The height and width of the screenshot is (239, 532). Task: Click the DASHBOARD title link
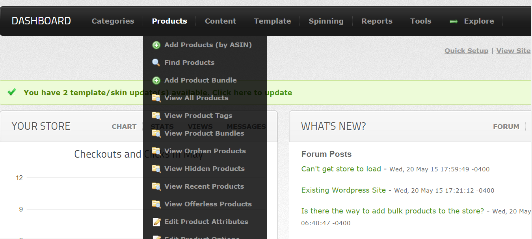[x=41, y=21]
